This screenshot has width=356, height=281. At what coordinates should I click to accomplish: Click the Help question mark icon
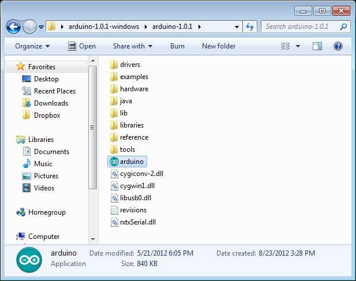tap(338, 46)
